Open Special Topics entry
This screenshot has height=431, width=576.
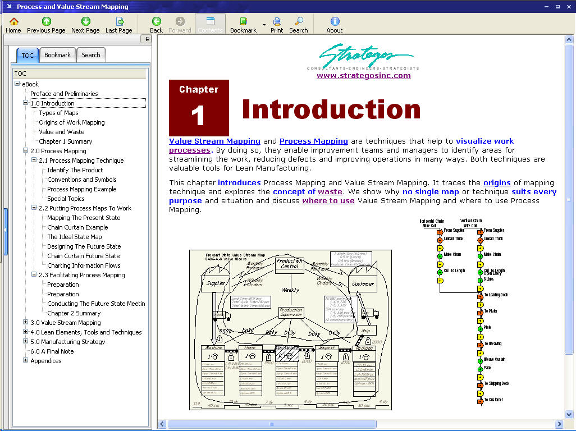point(66,199)
